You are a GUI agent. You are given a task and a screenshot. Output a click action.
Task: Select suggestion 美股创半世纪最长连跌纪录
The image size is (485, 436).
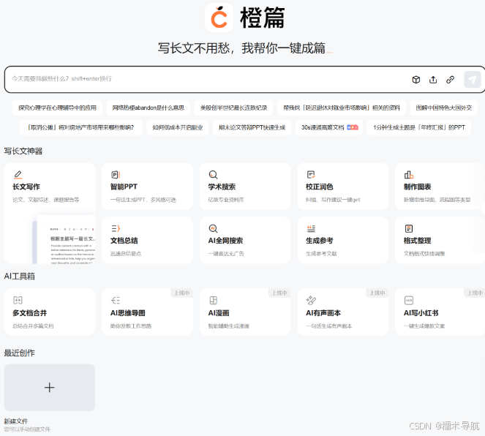(x=233, y=108)
